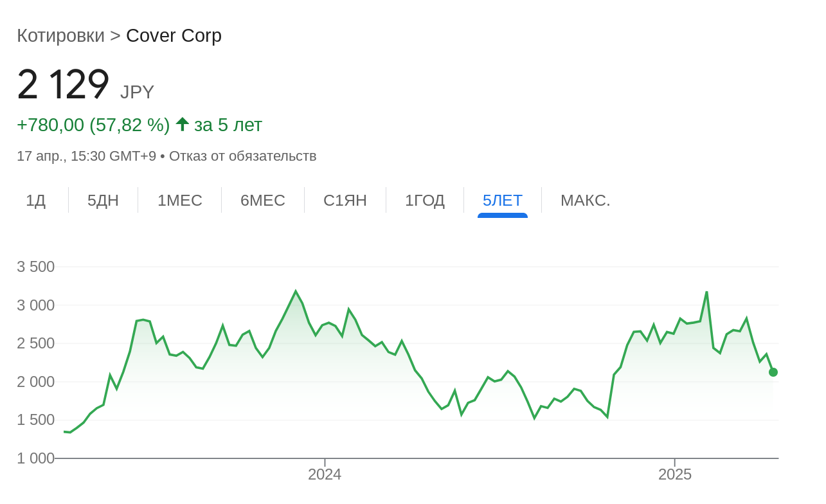Click the Cover Corp title text
The width and height of the screenshot is (826, 504).
tap(174, 36)
